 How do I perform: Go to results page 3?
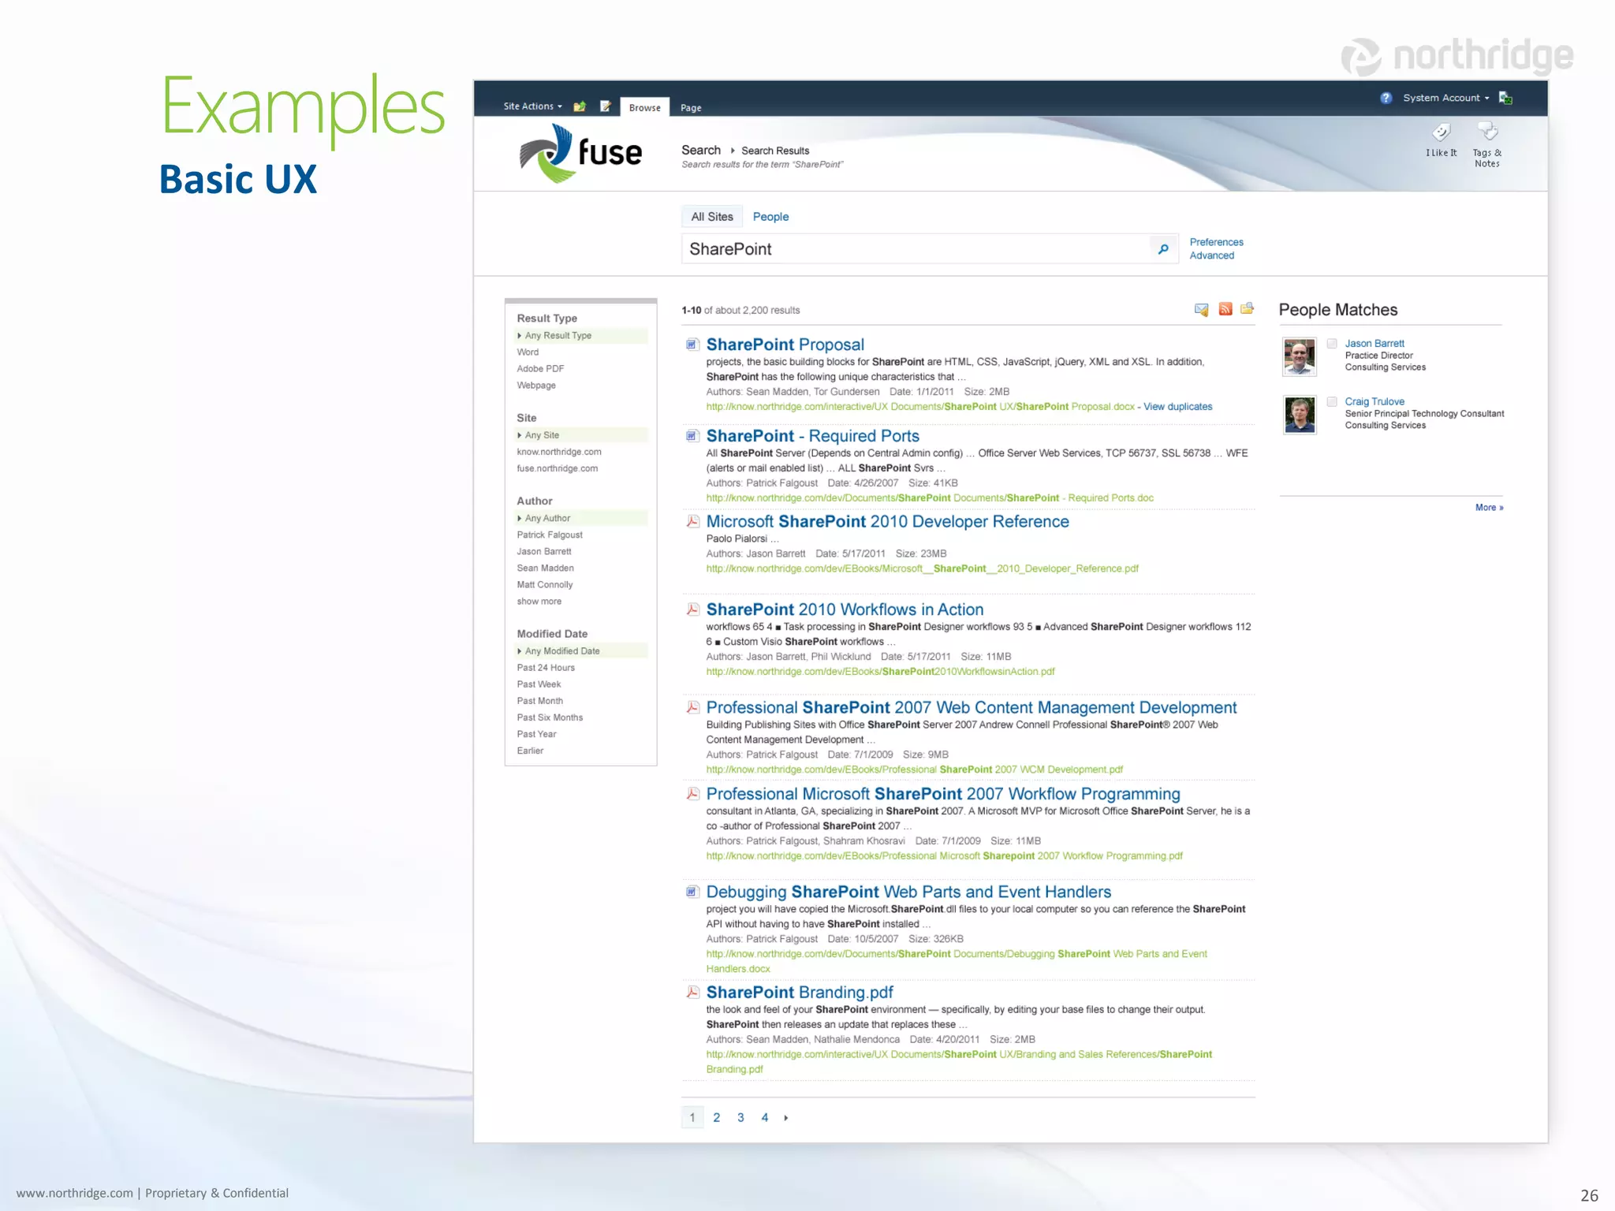click(740, 1118)
